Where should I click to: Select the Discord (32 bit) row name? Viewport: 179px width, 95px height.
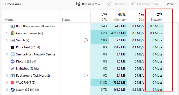(x=26, y=61)
